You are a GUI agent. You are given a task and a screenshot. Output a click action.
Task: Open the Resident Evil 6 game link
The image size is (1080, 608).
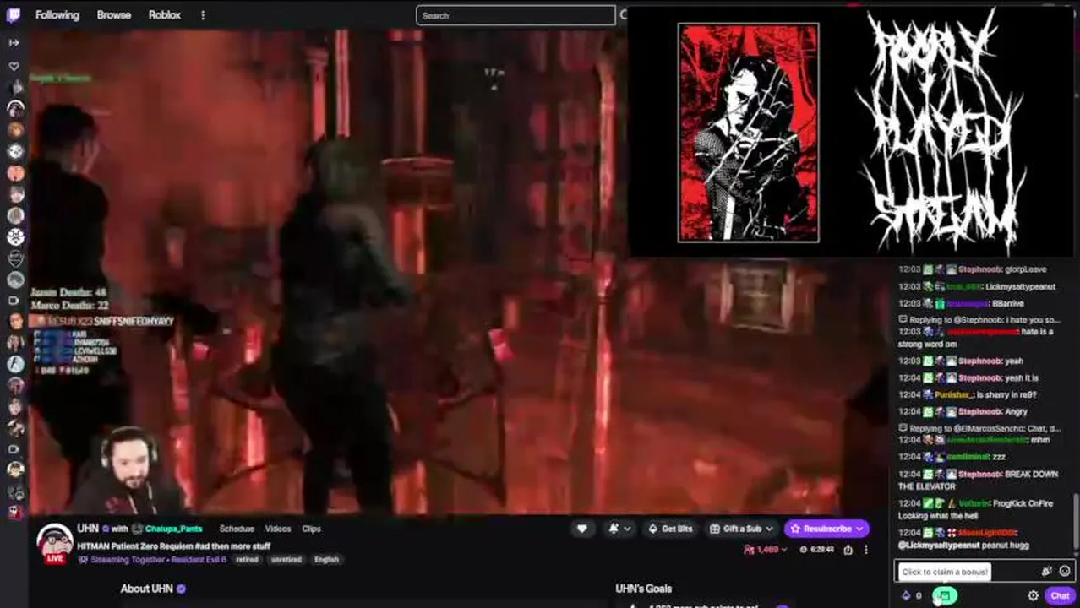[x=199, y=559]
